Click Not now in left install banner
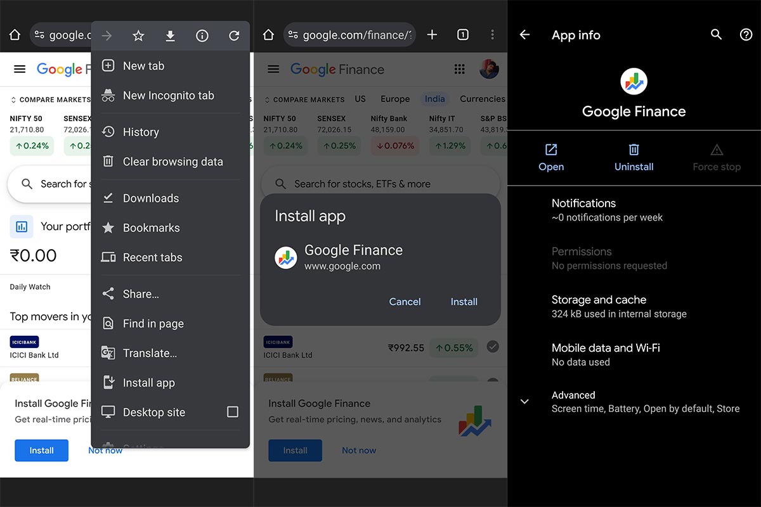The height and width of the screenshot is (507, 761). (105, 451)
